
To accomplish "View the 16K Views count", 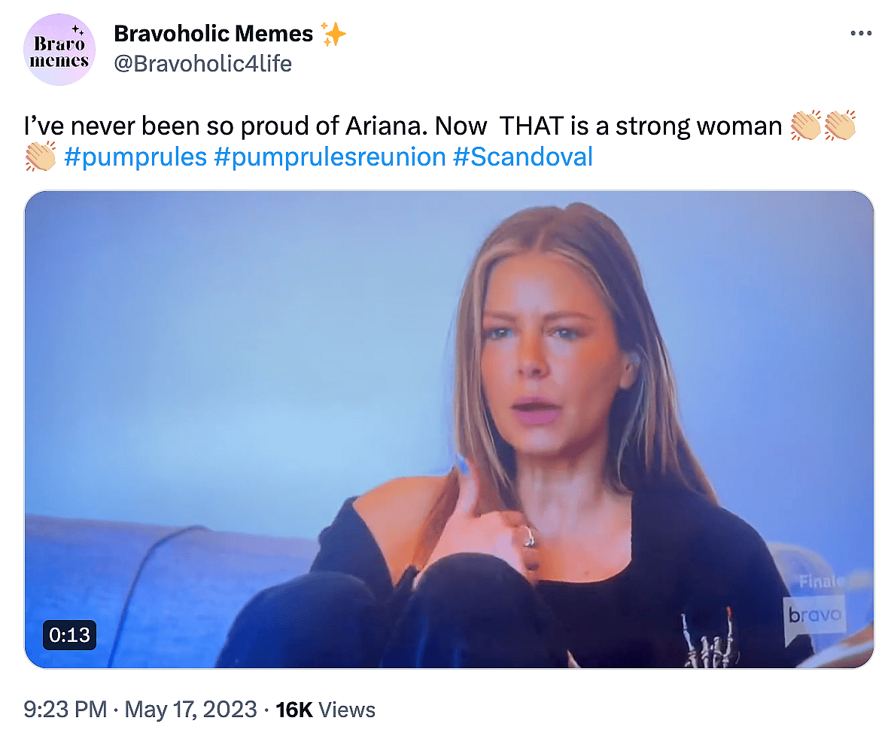I will (x=325, y=709).
